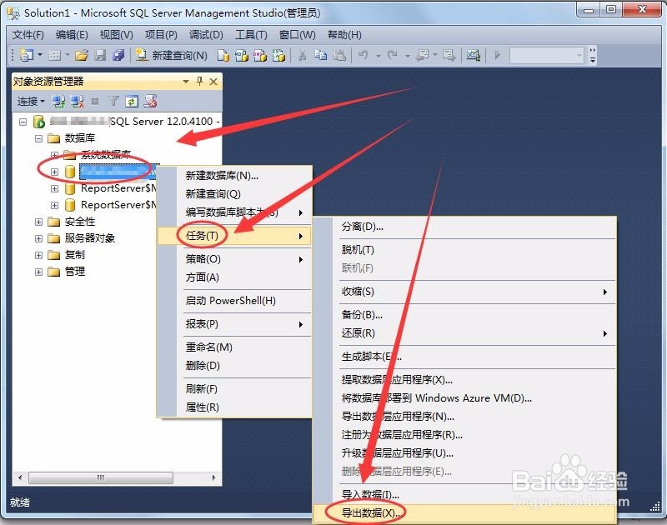Expand the 复制 folder
Image resolution: width=667 pixels, height=525 pixels.
tap(38, 256)
